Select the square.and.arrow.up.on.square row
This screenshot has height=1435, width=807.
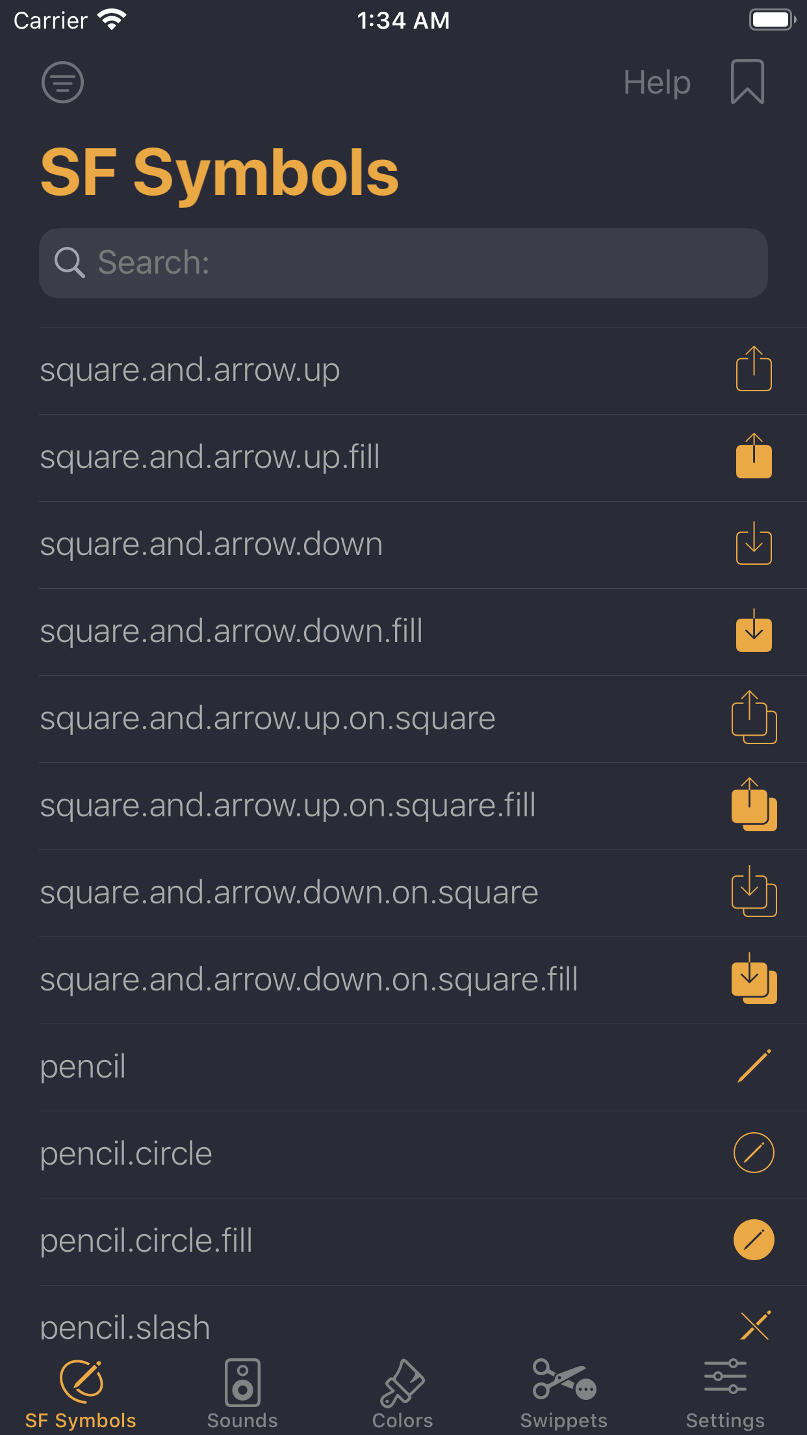click(x=268, y=719)
